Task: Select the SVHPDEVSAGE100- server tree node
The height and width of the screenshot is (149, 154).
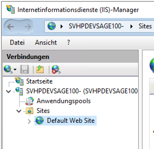Action: pyautogui.click(x=82, y=91)
